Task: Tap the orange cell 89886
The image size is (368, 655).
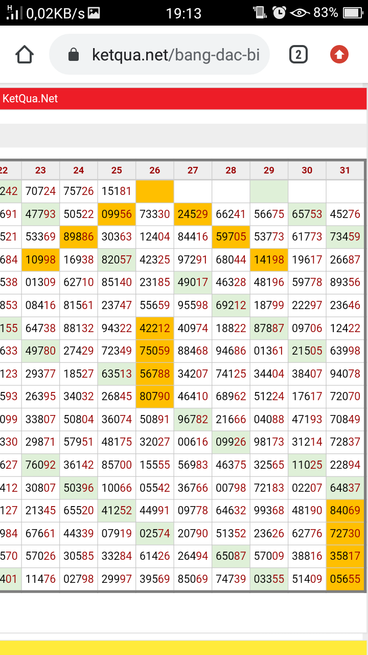Action: tap(79, 237)
